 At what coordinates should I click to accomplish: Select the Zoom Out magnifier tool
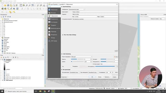[30, 5]
